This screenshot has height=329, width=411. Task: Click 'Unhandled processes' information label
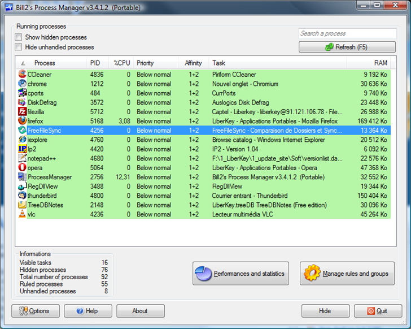click(47, 291)
